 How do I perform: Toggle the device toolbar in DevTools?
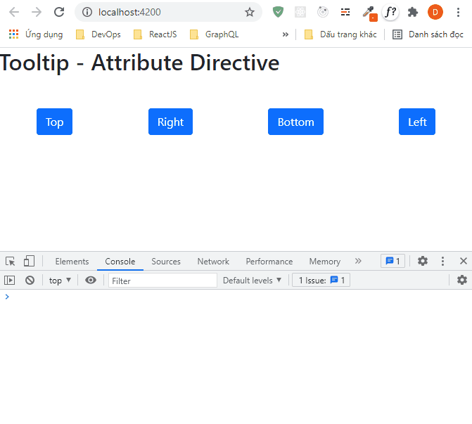[29, 261]
